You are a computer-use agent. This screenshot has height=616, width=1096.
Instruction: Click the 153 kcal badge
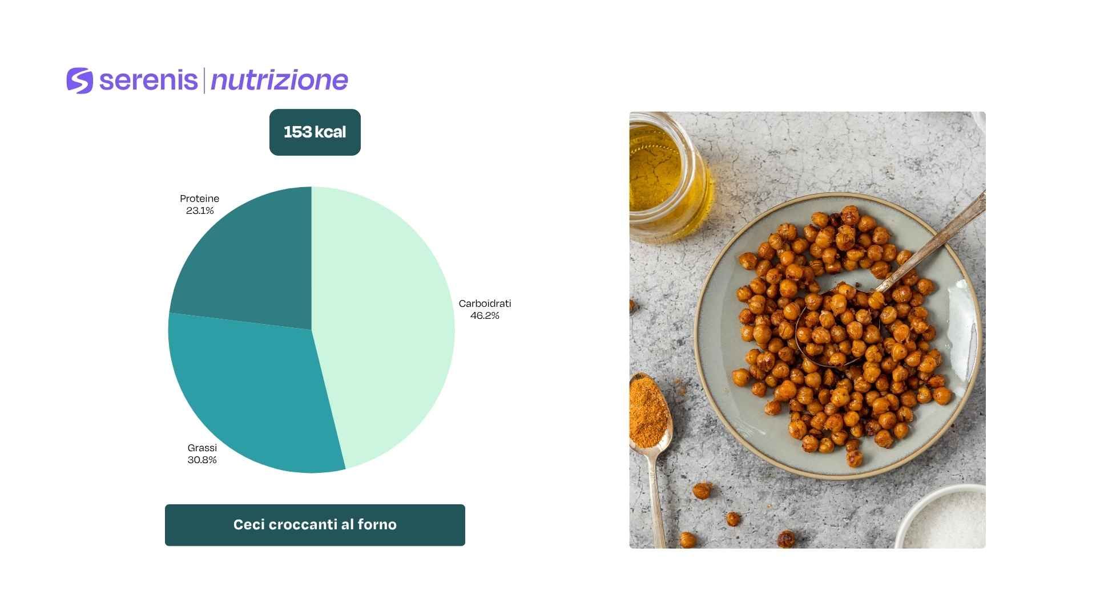coord(315,132)
